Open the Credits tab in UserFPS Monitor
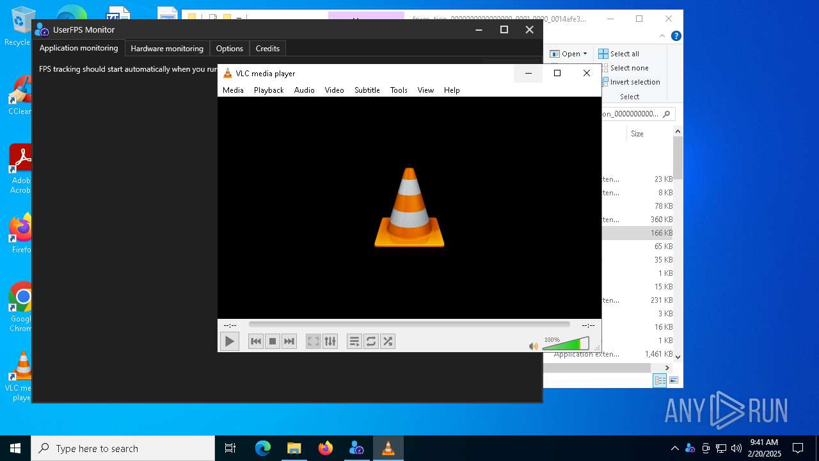 pos(267,49)
